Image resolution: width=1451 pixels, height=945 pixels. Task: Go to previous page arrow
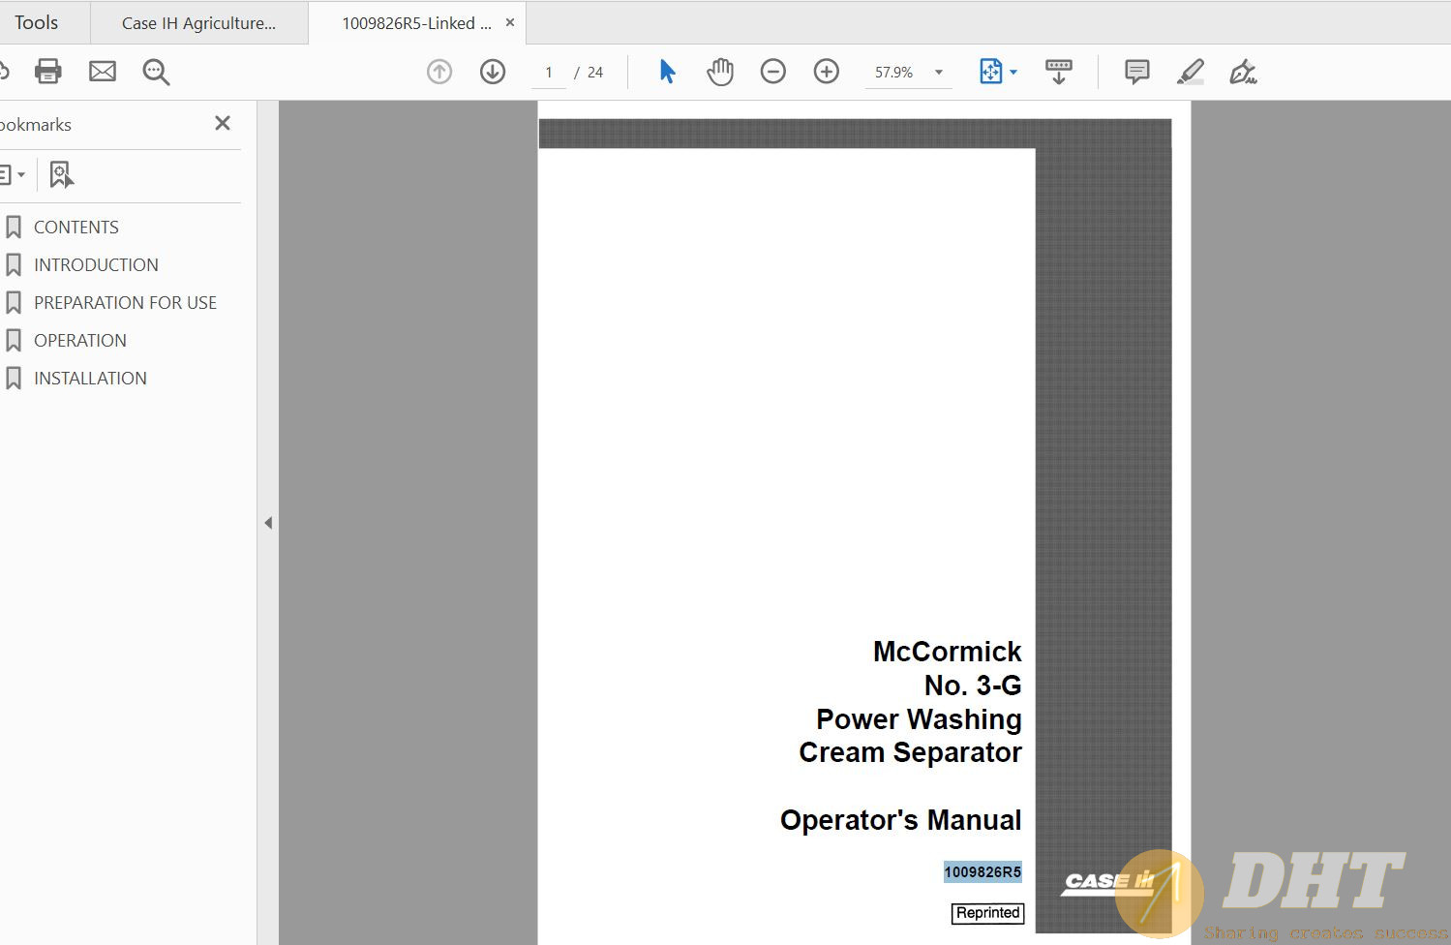pos(439,72)
